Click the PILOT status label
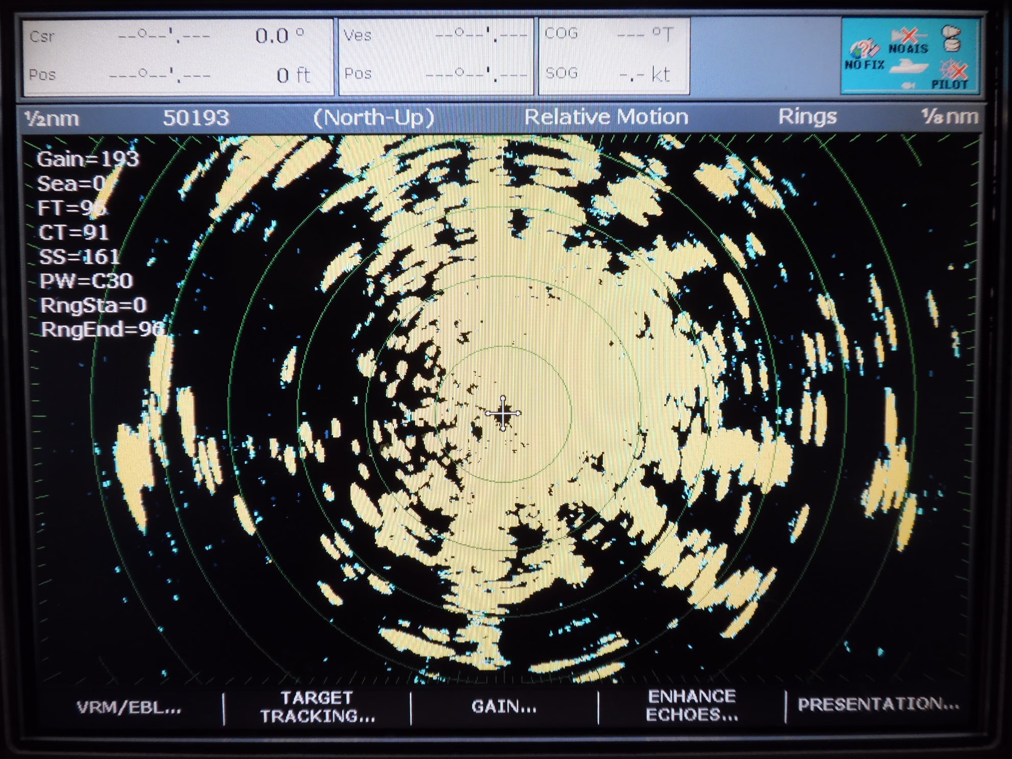The width and height of the screenshot is (1012, 759). [x=949, y=84]
